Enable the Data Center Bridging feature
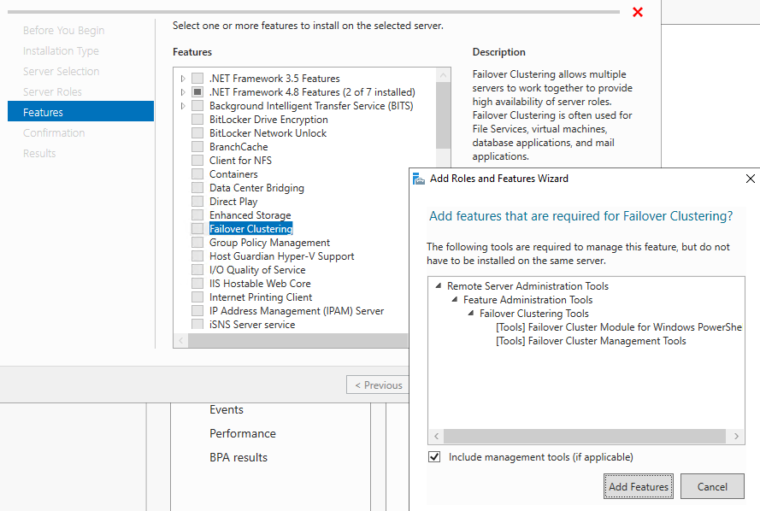 (196, 187)
